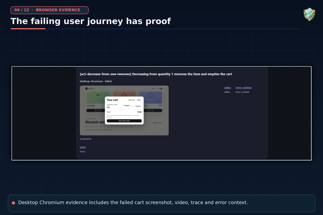The height and width of the screenshot is (215, 323).
Task: Click the 'screenshot' caption under the thumbnail
Action: (85, 139)
